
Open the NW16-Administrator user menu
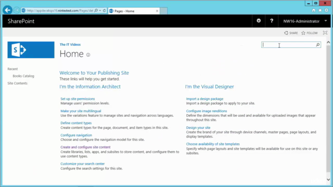click(x=305, y=21)
